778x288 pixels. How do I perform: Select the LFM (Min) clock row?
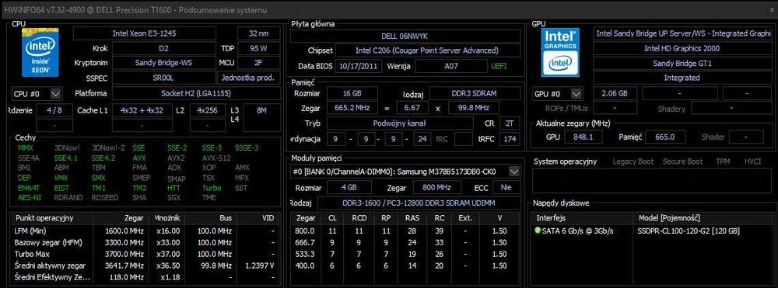145,231
